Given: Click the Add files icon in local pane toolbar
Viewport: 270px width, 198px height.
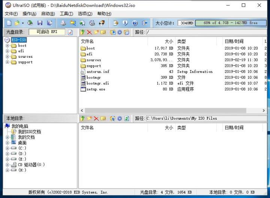Looking at the screenshot, I should coord(113,118).
